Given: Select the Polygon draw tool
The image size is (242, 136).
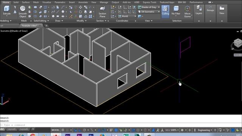Looking at the screenshot, I should tap(53, 16).
